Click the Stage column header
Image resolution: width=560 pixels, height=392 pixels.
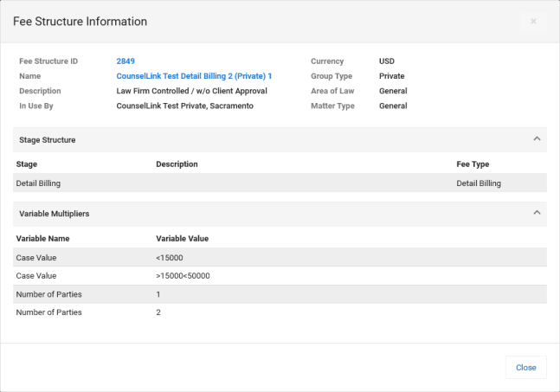pos(27,164)
